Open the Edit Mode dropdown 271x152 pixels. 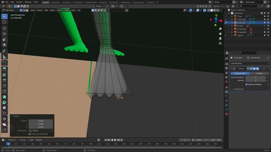click(10, 10)
